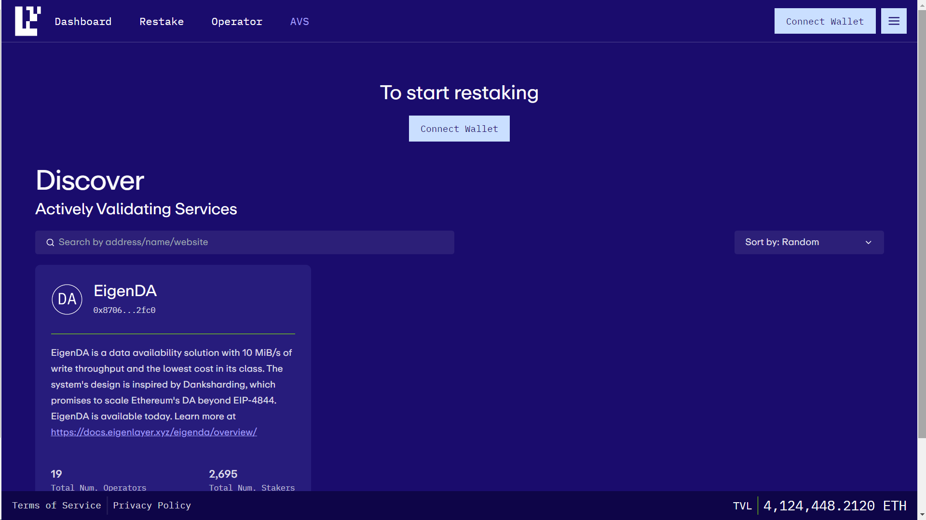Click the 2,695 stakers count
Viewport: 926px width, 520px height.
tap(223, 474)
